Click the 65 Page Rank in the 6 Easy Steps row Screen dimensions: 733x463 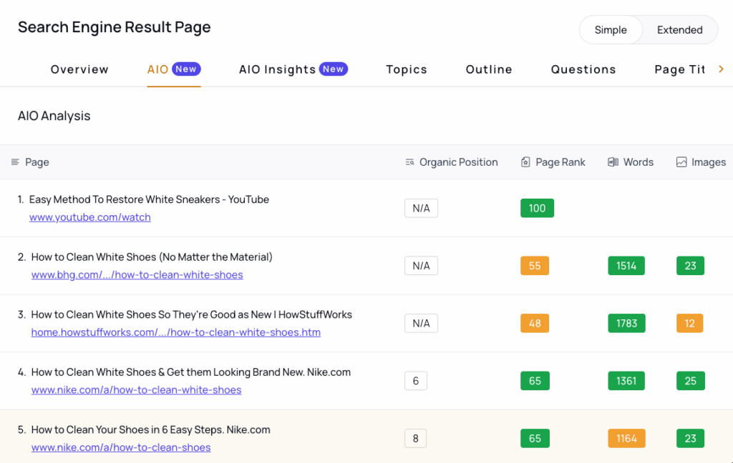tap(535, 438)
